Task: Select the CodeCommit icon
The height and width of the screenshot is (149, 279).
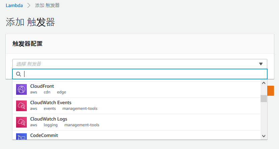Action: coord(21,136)
